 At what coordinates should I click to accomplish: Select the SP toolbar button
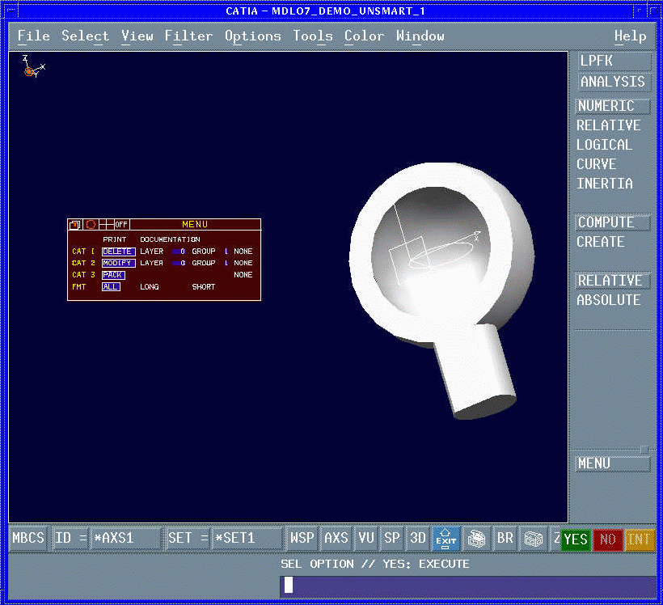coord(392,538)
